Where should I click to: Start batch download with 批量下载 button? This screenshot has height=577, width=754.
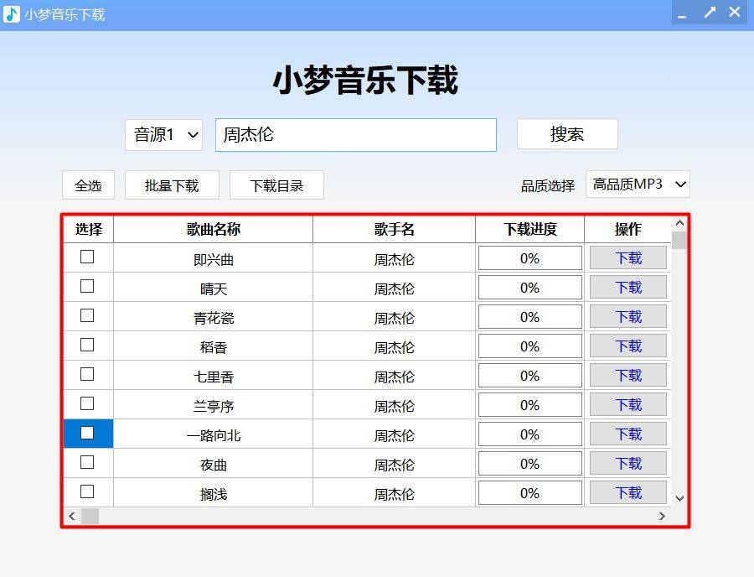coord(172,185)
